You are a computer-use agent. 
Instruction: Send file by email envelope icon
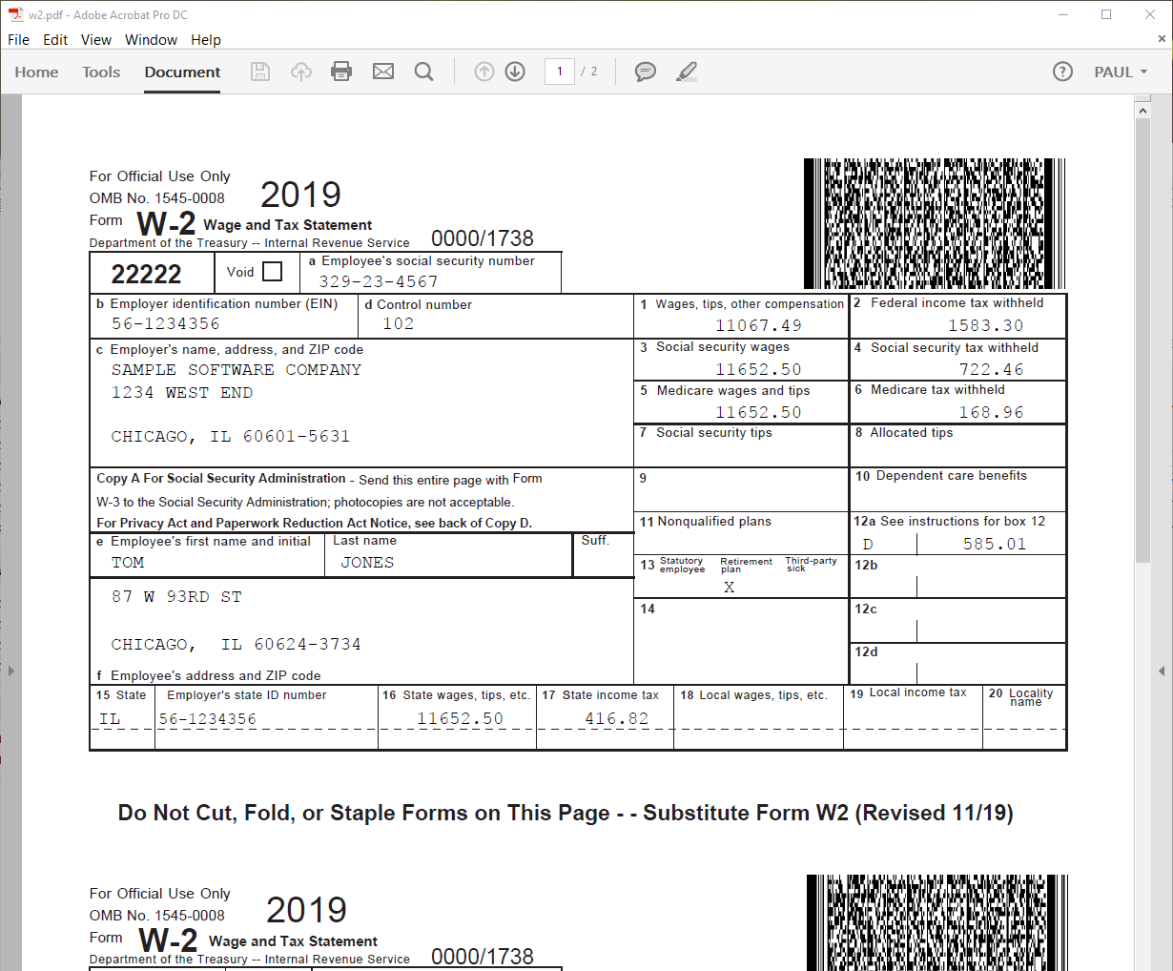click(x=383, y=72)
